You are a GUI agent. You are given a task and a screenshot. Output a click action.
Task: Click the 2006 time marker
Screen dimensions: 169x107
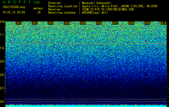pyautogui.click(x=99, y=23)
